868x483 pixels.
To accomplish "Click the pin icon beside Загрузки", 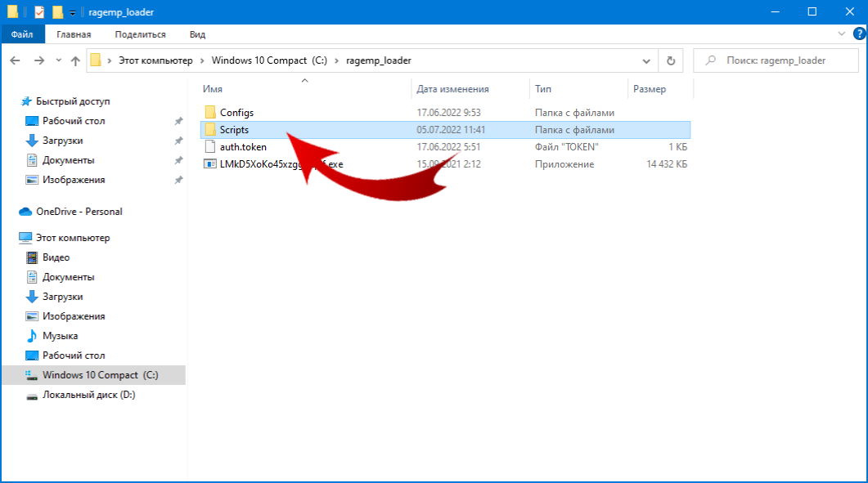I will point(178,141).
